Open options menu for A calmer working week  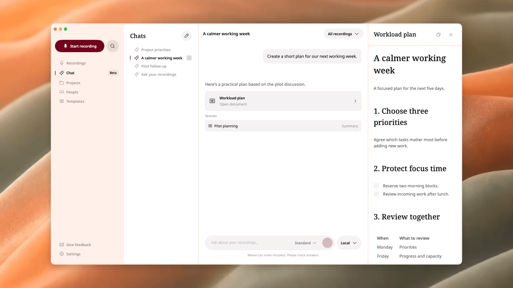pyautogui.click(x=189, y=58)
